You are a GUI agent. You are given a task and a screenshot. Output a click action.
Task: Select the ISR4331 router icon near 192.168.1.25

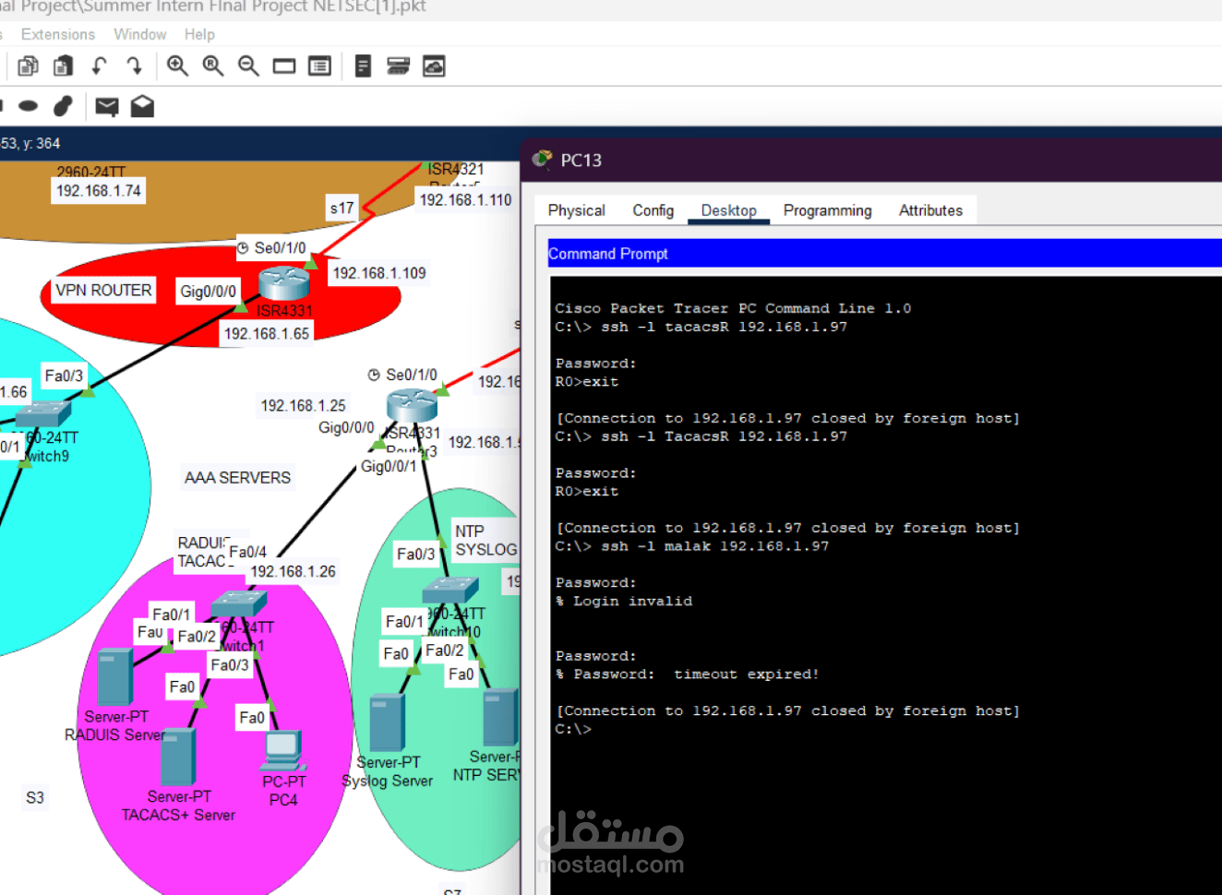pyautogui.click(x=412, y=405)
